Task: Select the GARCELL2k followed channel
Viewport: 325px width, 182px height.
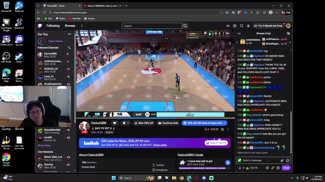Action: (54, 70)
